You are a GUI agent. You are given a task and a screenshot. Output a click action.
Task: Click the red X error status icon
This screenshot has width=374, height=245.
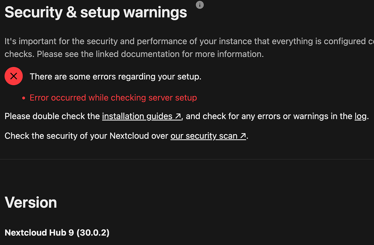coord(14,76)
